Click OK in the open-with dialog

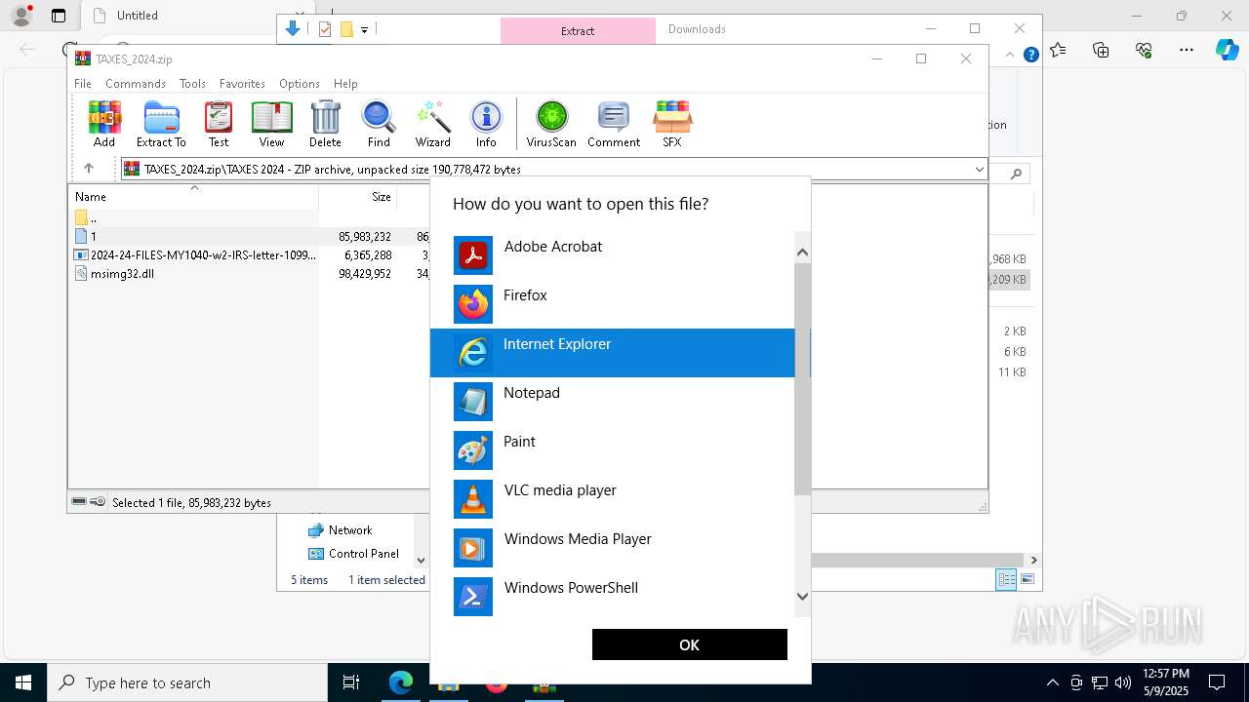(x=689, y=644)
